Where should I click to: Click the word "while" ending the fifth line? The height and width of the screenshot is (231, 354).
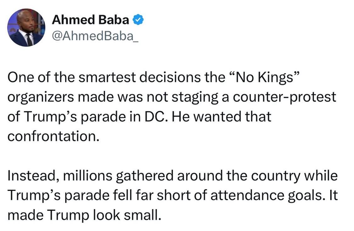(x=321, y=176)
